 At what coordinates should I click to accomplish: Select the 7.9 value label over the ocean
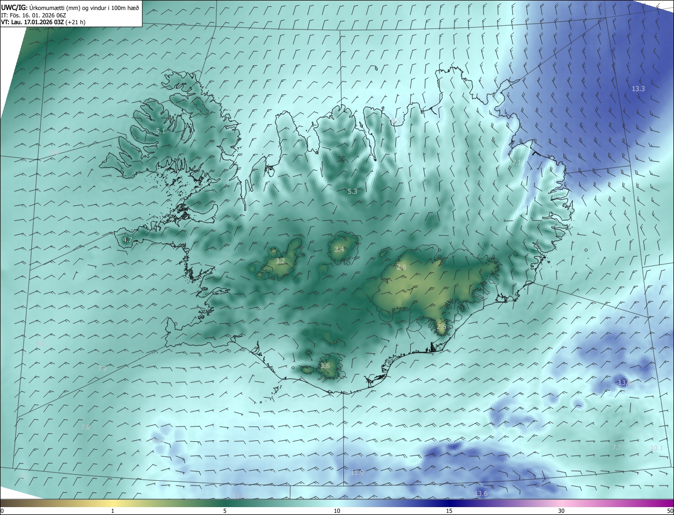point(102,369)
